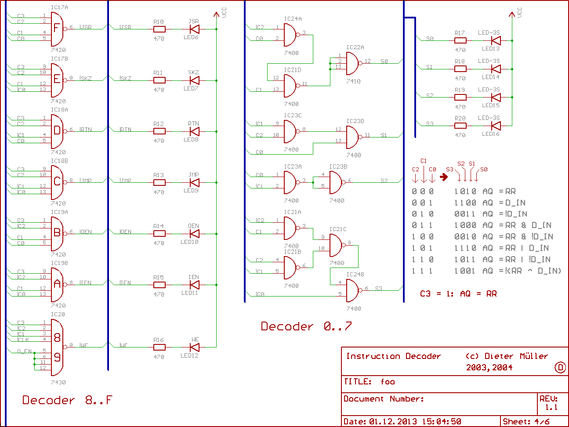This screenshot has height=427, width=569.
Task: Click the "Decoder 0..7" label
Action: [306, 326]
